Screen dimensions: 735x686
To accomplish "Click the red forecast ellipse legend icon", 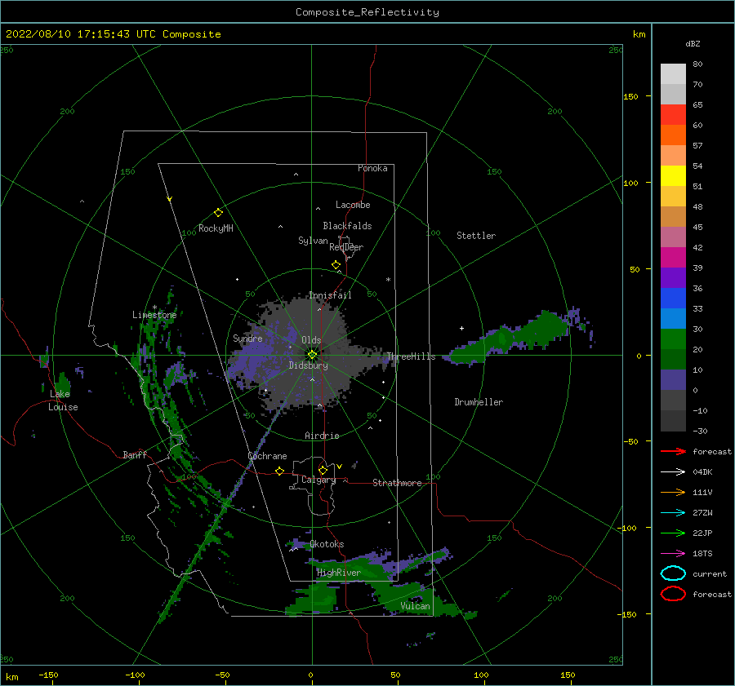I will pyautogui.click(x=673, y=594).
